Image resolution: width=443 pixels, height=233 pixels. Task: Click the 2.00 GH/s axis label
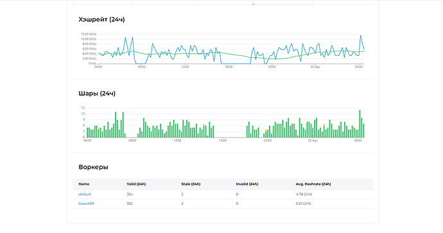[x=89, y=59]
